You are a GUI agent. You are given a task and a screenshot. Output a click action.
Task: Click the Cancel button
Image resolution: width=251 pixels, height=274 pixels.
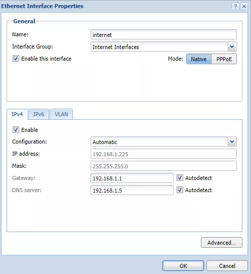point(227,266)
